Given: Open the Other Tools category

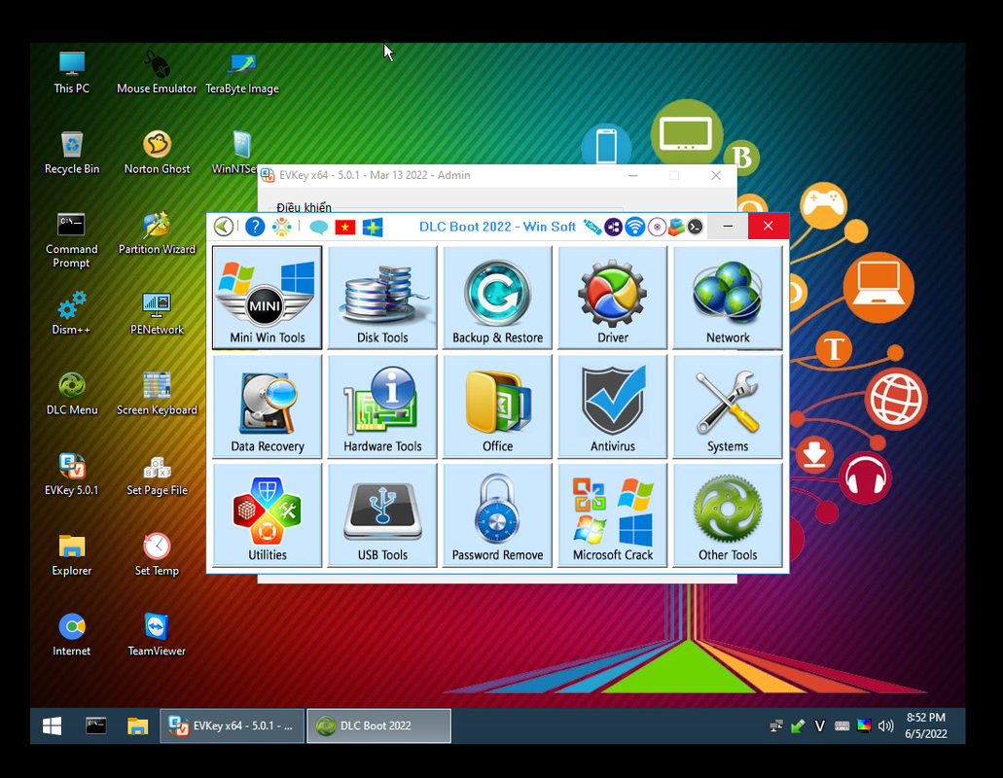Looking at the screenshot, I should (x=728, y=514).
